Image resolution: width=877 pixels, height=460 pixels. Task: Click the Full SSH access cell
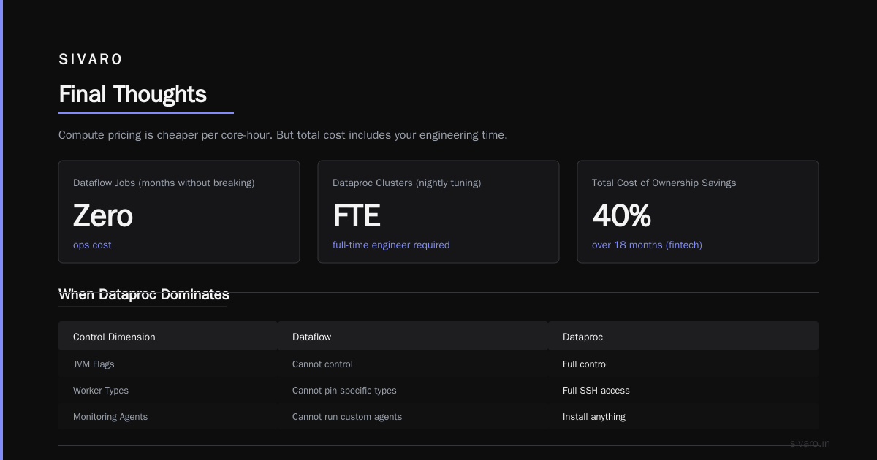[596, 391]
